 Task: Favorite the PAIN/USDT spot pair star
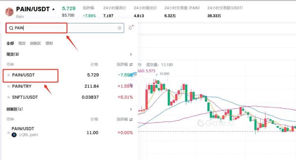point(9,75)
